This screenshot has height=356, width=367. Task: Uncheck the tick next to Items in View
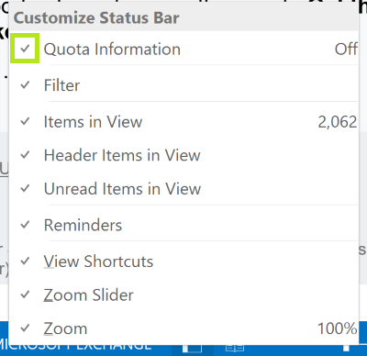click(25, 121)
